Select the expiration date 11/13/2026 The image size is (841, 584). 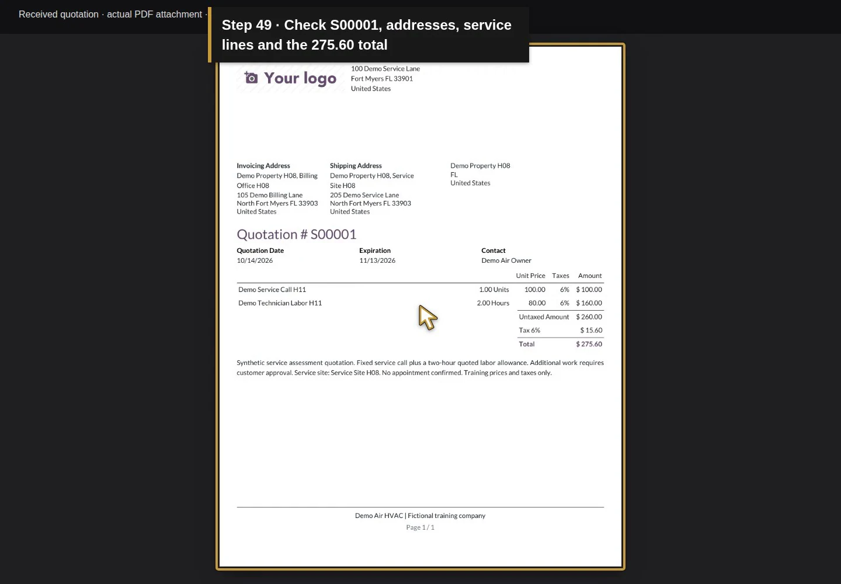tap(377, 260)
